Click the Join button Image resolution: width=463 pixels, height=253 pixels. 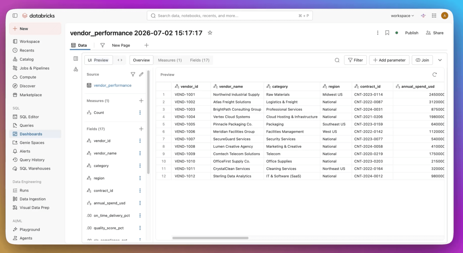pyautogui.click(x=422, y=60)
